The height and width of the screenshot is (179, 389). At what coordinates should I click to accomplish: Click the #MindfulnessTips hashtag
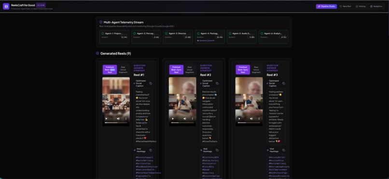tap(278, 173)
